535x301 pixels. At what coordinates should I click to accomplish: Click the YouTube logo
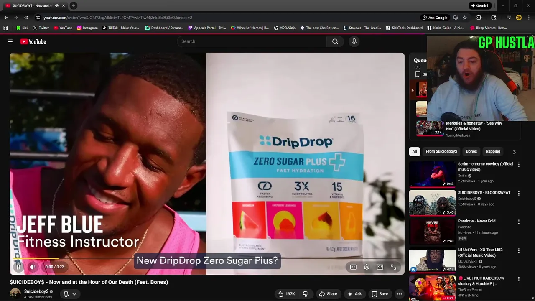(x=33, y=41)
